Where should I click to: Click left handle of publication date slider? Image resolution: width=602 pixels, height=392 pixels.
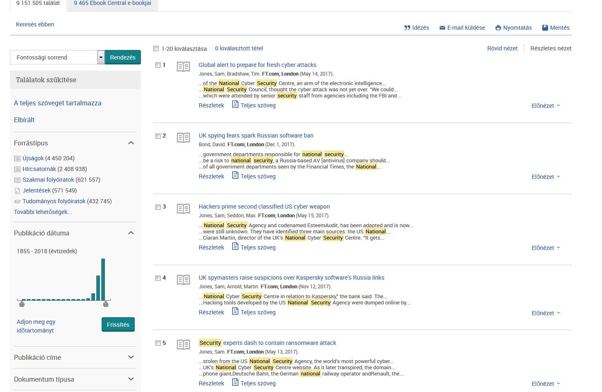point(22,304)
